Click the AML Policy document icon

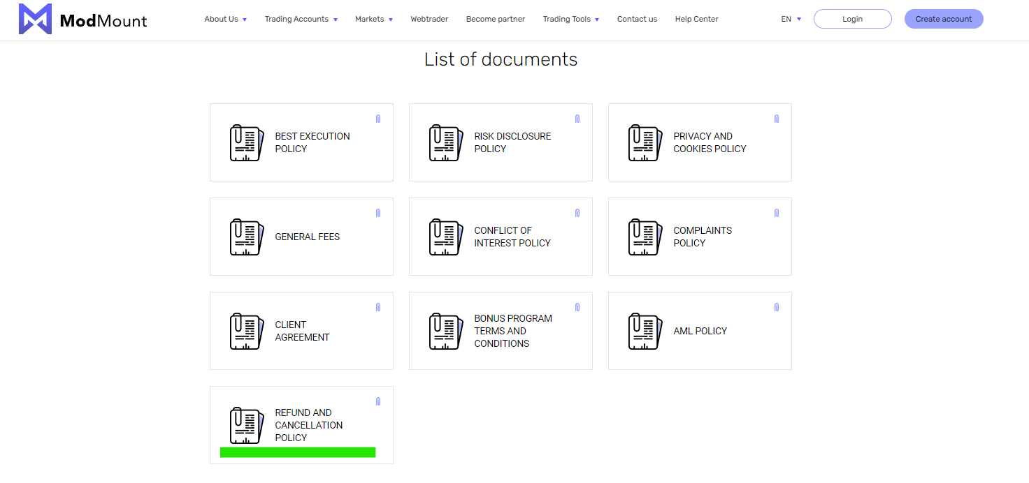pyautogui.click(x=646, y=331)
